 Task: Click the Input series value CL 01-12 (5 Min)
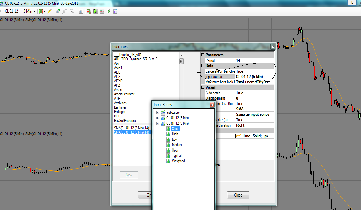255,77
